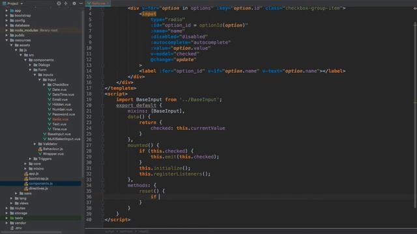Expand the routes folder arrow
The width and height of the screenshot is (417, 234).
pos(7,208)
